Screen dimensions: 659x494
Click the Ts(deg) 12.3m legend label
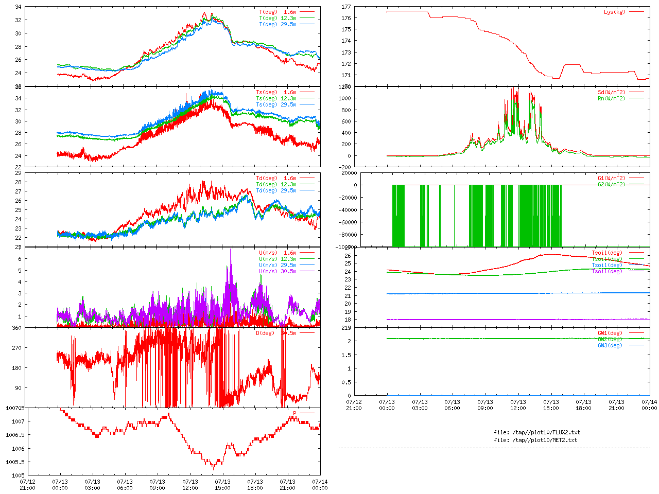tap(276, 98)
